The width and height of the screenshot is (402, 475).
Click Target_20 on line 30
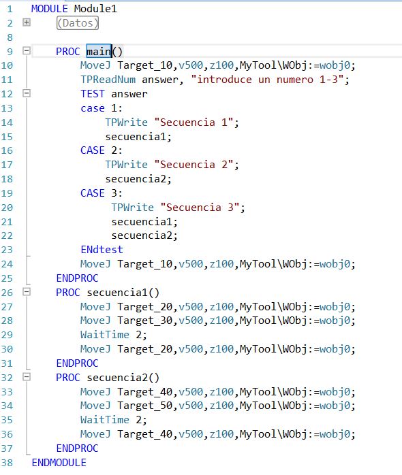click(144, 349)
